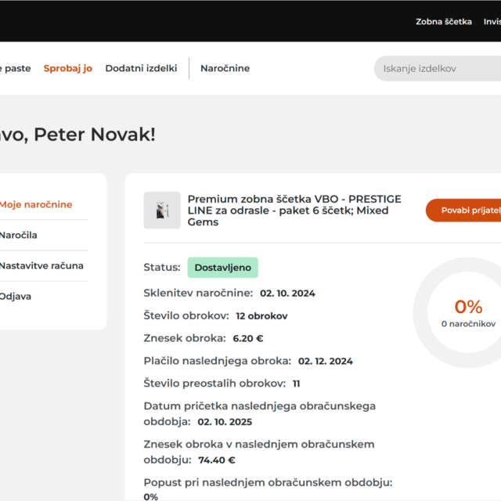Click the 0 naročnikov label
The height and width of the screenshot is (501, 501).
coord(468,323)
